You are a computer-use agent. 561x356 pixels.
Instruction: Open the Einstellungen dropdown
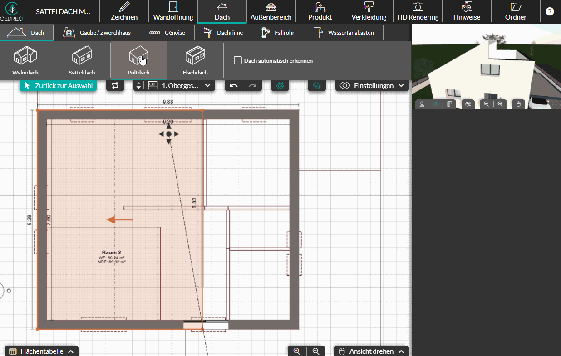point(372,85)
